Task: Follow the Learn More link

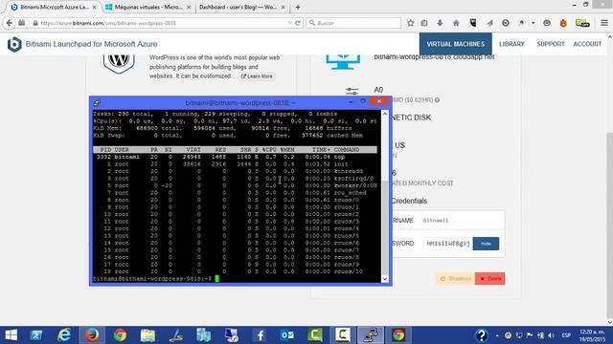Action: (257, 76)
